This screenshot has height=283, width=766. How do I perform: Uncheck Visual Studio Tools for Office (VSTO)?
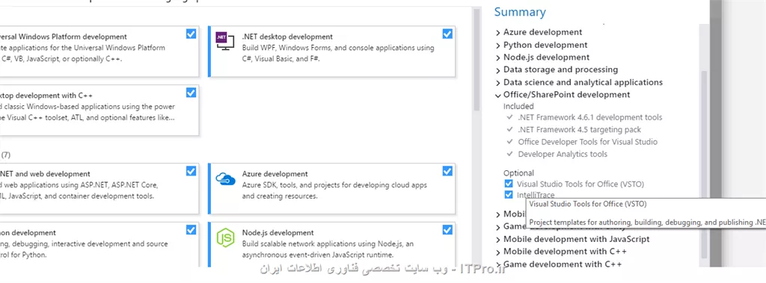click(509, 184)
